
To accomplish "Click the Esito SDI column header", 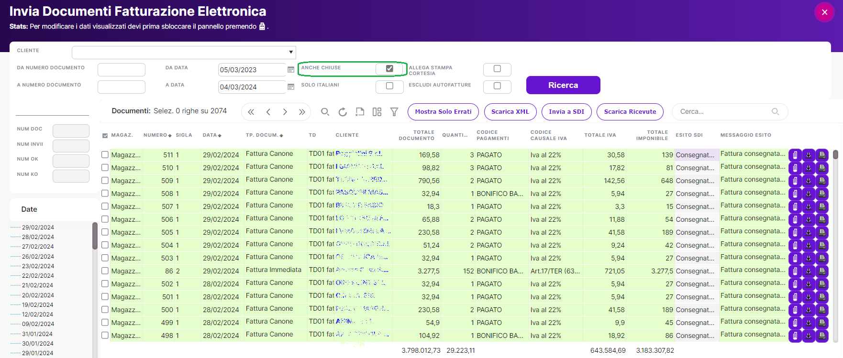I will [x=689, y=135].
